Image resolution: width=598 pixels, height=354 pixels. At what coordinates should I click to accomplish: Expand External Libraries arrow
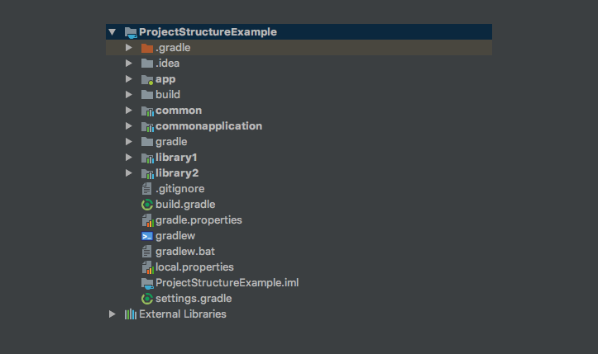[112, 314]
